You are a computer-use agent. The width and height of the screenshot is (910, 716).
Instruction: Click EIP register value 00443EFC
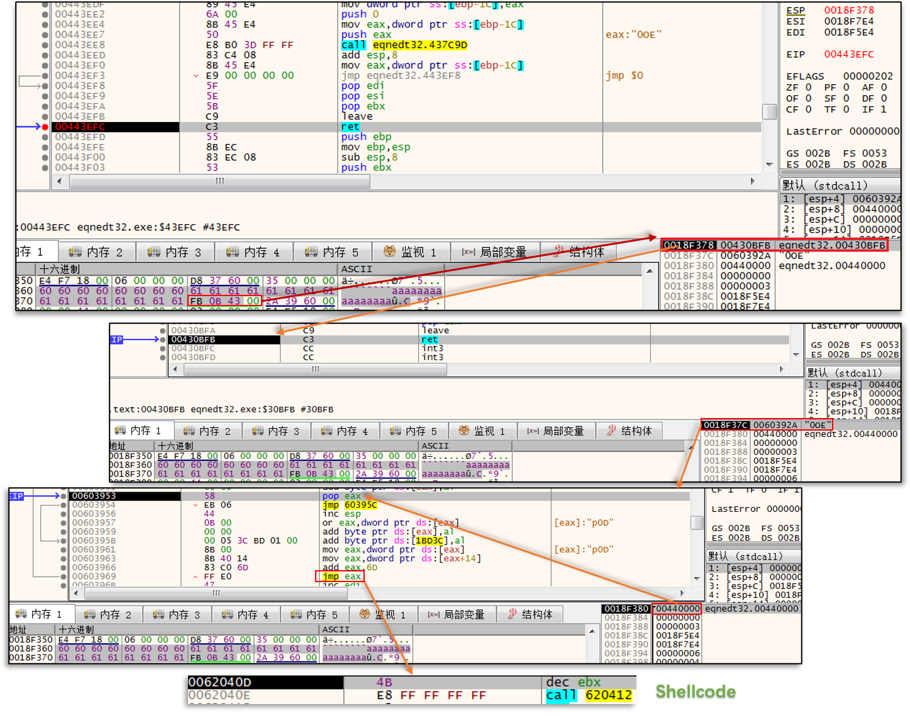849,54
